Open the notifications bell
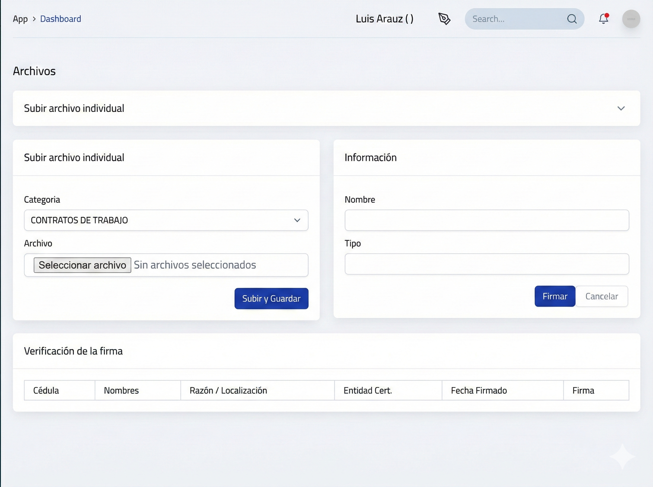This screenshot has width=653, height=487. [603, 19]
